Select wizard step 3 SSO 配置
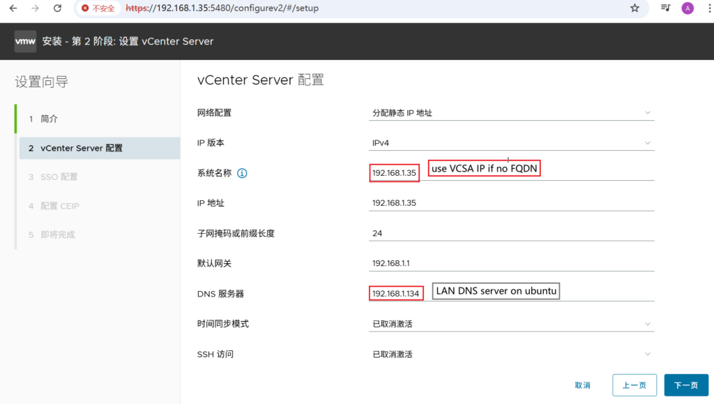The height and width of the screenshot is (404, 714). [99, 177]
